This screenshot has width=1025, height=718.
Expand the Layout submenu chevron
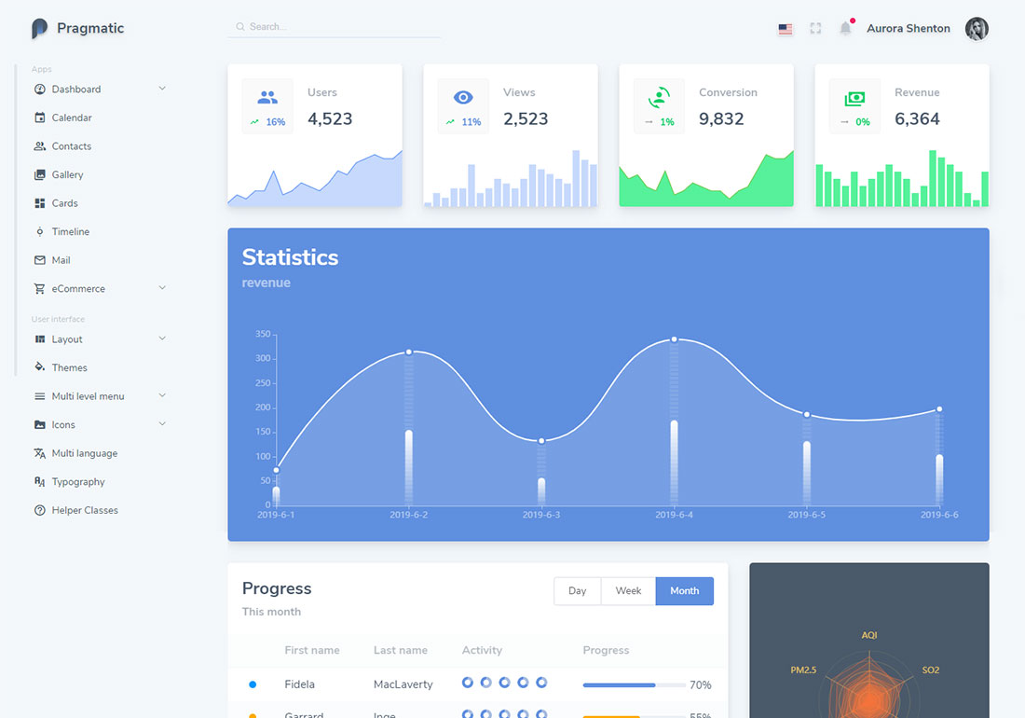[x=162, y=338]
